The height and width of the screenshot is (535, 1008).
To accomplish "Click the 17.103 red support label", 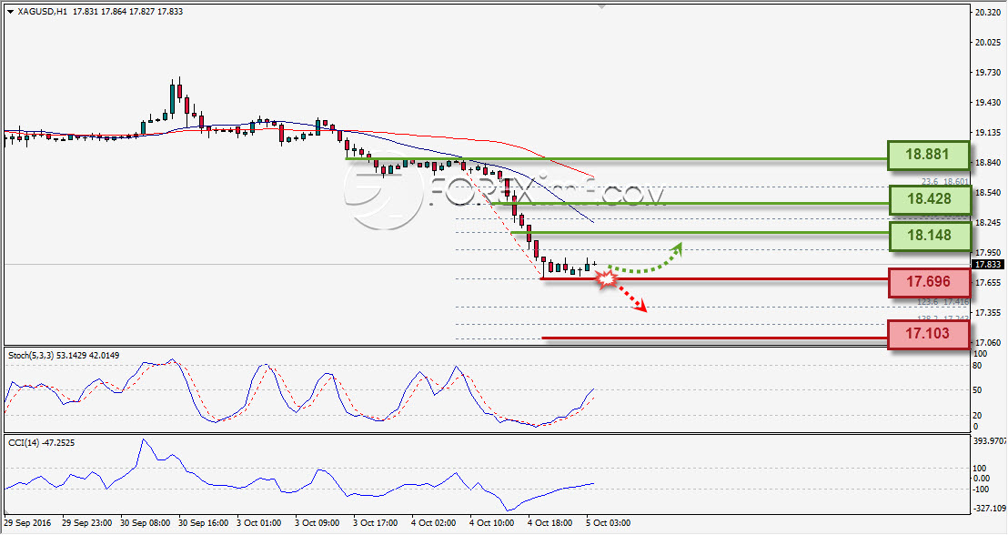I will click(x=928, y=334).
